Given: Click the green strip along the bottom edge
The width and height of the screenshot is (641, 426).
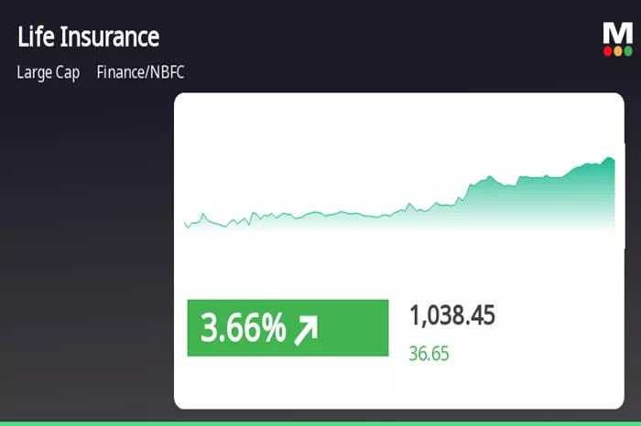Looking at the screenshot, I should 320,424.
